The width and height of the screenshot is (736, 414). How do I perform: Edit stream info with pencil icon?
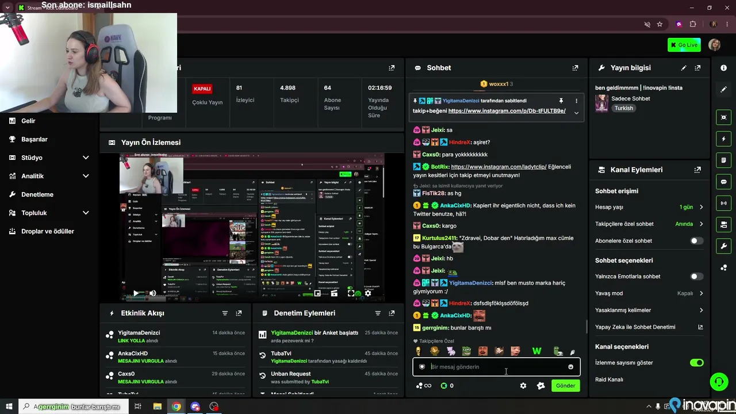tap(684, 68)
